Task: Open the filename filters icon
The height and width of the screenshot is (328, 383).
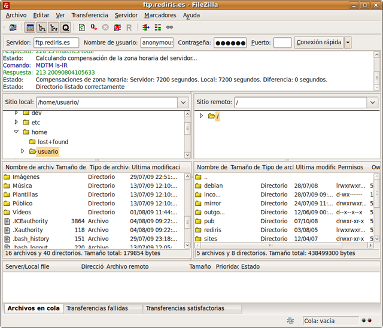Action: point(146,28)
